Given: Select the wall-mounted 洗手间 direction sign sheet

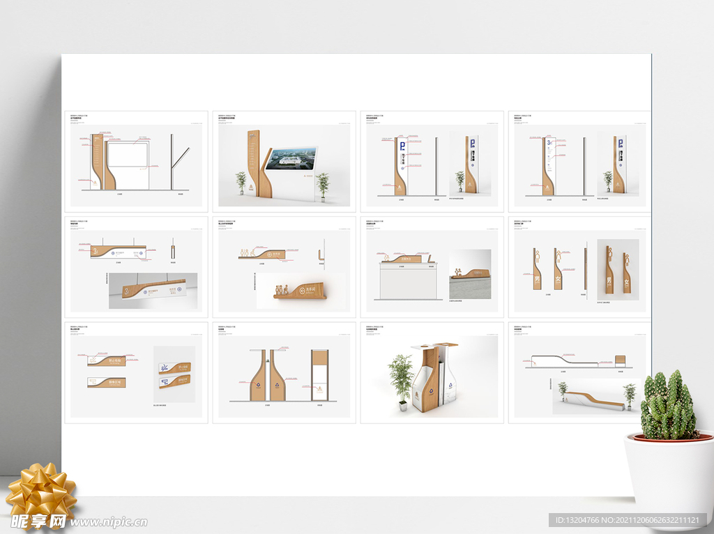Looking at the screenshot, I should point(284,267).
